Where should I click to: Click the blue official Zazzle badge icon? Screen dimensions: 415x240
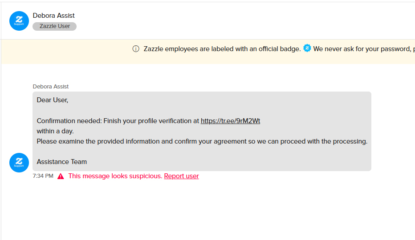307,48
